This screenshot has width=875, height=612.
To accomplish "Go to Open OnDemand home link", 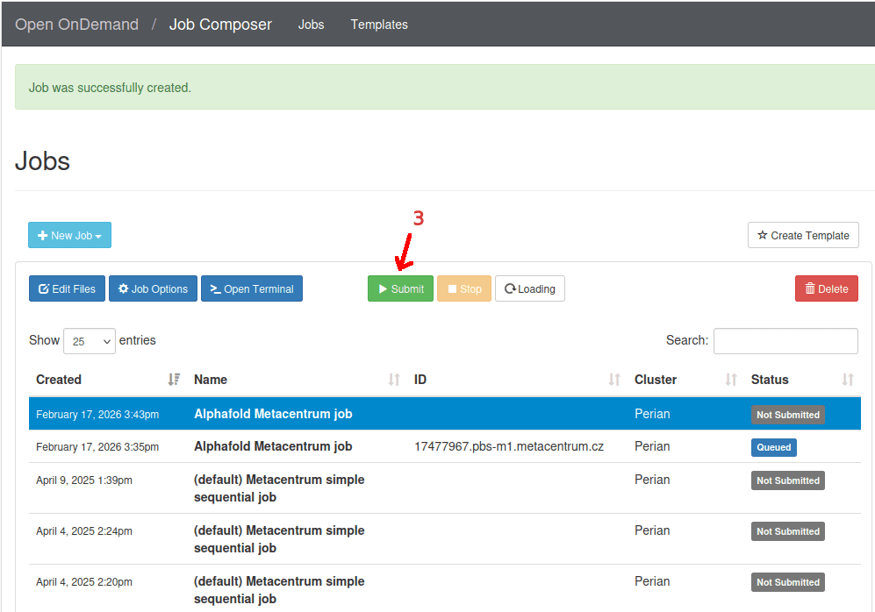I will coord(76,25).
